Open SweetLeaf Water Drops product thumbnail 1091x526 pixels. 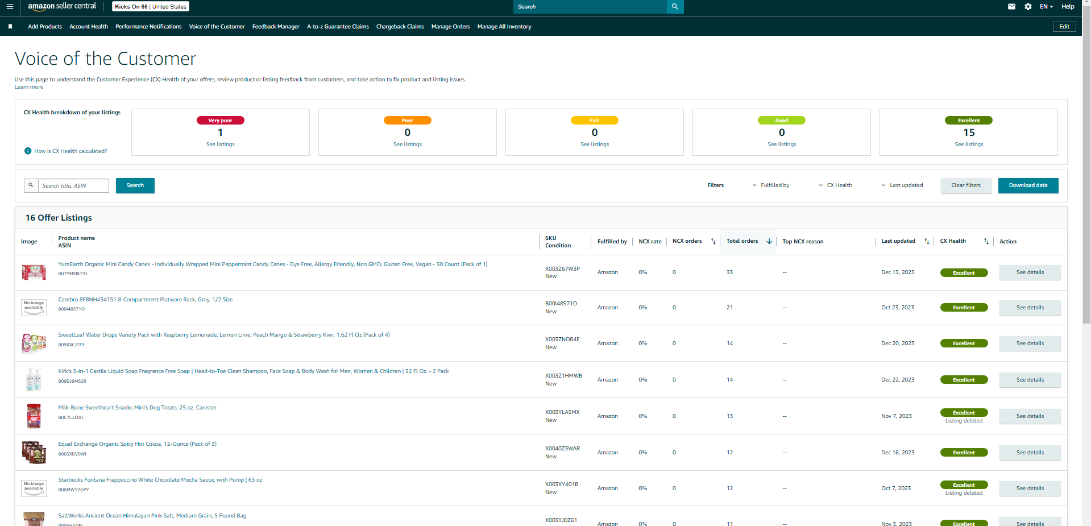(34, 343)
